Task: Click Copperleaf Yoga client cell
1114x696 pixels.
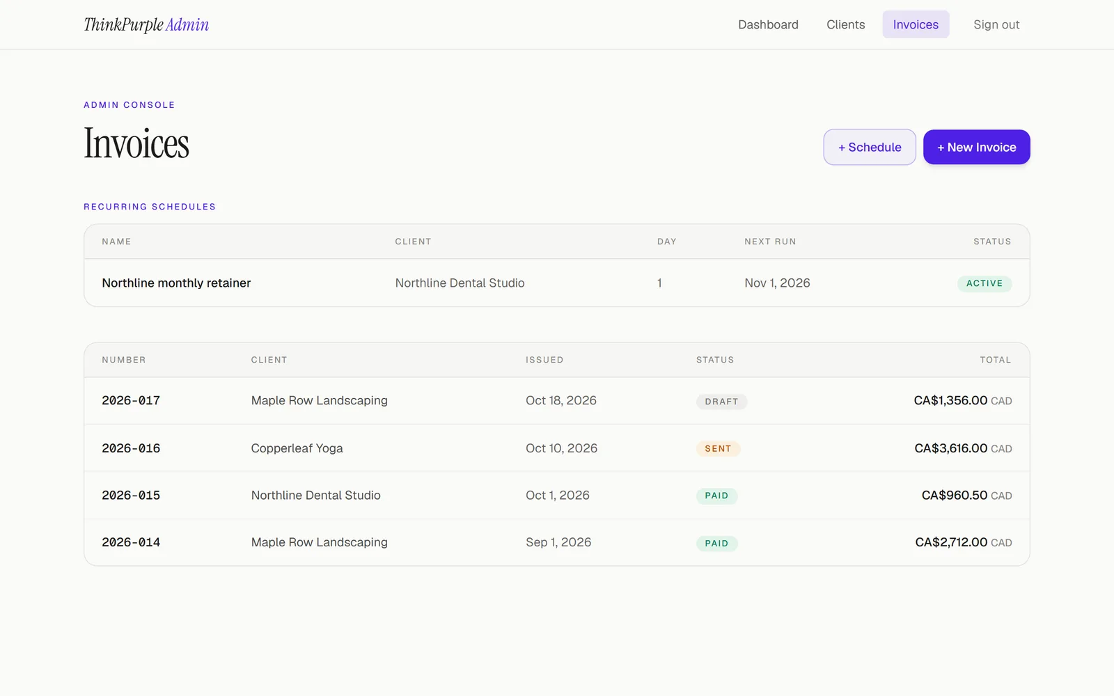Action: (x=297, y=448)
